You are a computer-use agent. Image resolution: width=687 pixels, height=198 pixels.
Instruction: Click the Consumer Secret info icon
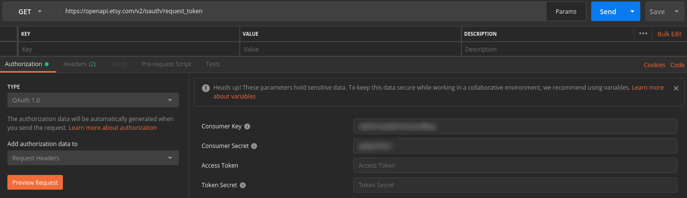pyautogui.click(x=254, y=146)
